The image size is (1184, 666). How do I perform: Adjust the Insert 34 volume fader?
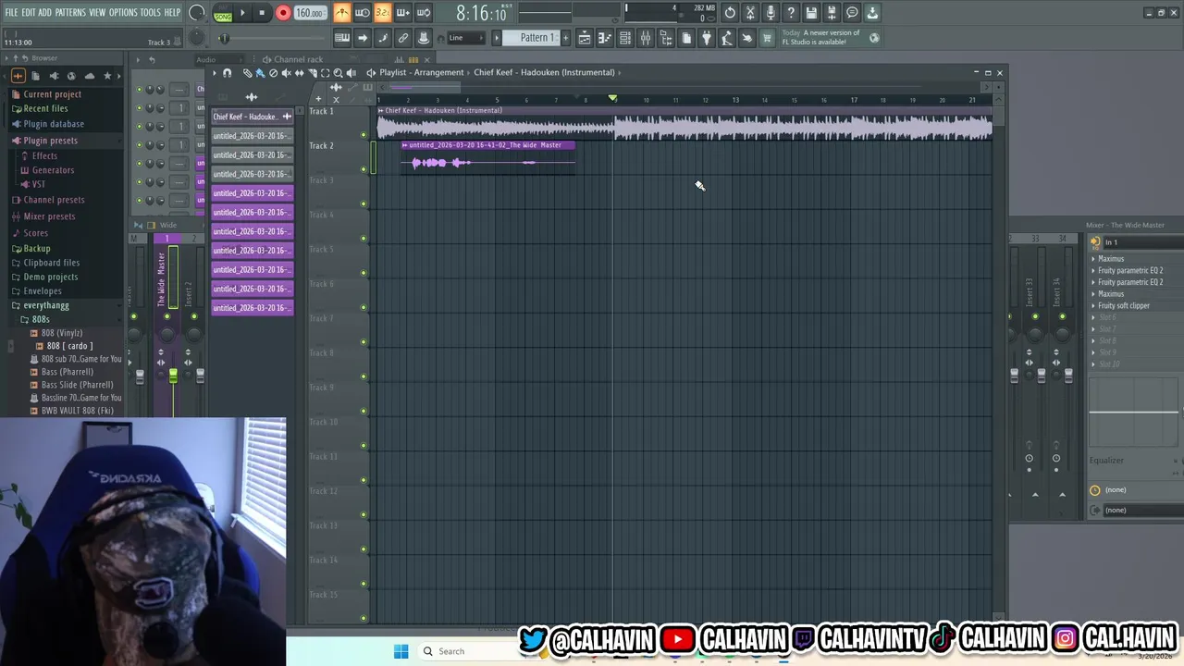point(1068,376)
